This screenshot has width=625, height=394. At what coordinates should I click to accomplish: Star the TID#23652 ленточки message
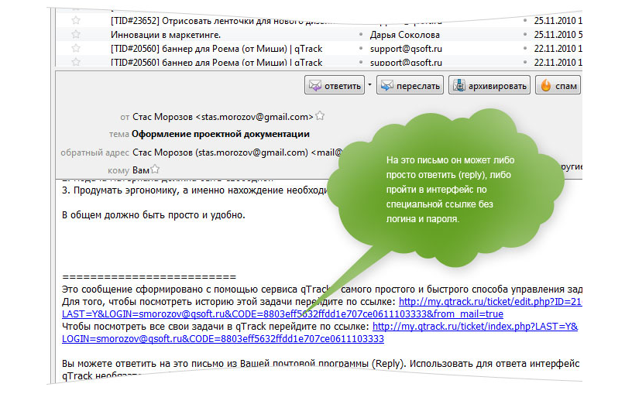pos(76,20)
